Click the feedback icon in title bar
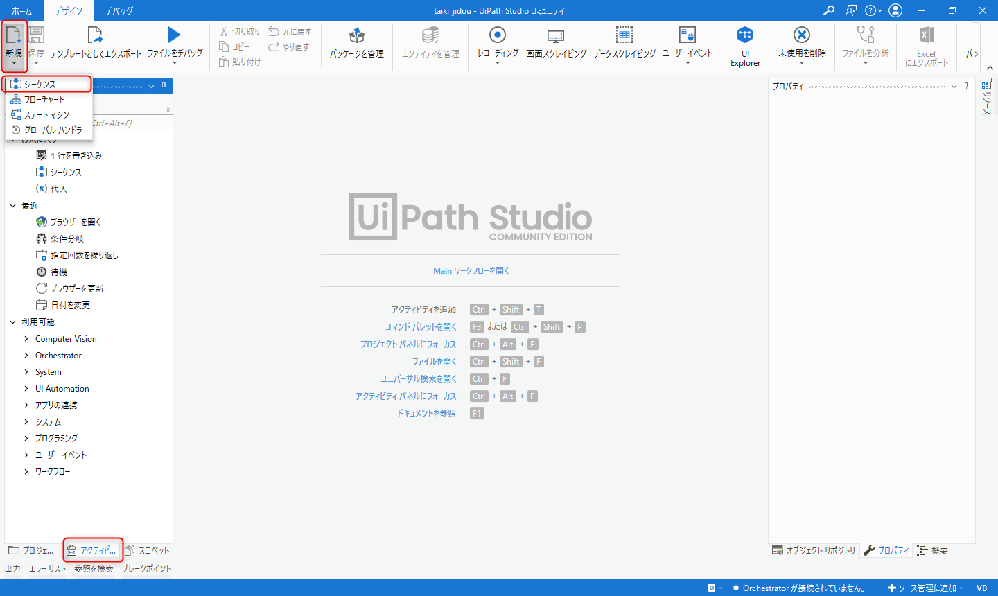Screen dimensions: 998x596 click(851, 10)
